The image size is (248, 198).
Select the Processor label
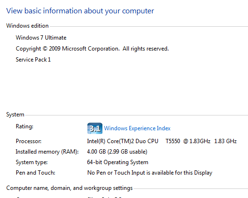click(29, 141)
